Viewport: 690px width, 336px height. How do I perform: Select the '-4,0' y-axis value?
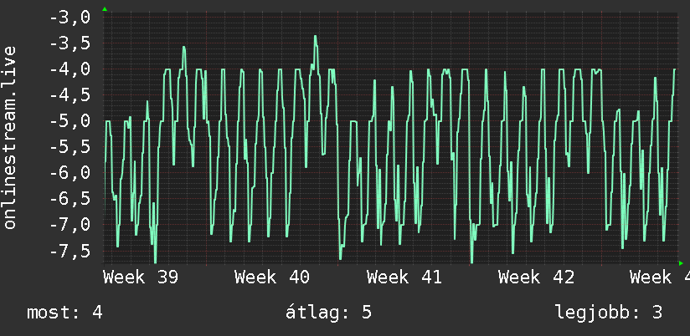point(70,69)
